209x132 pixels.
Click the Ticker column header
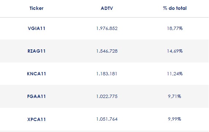pos(36,8)
